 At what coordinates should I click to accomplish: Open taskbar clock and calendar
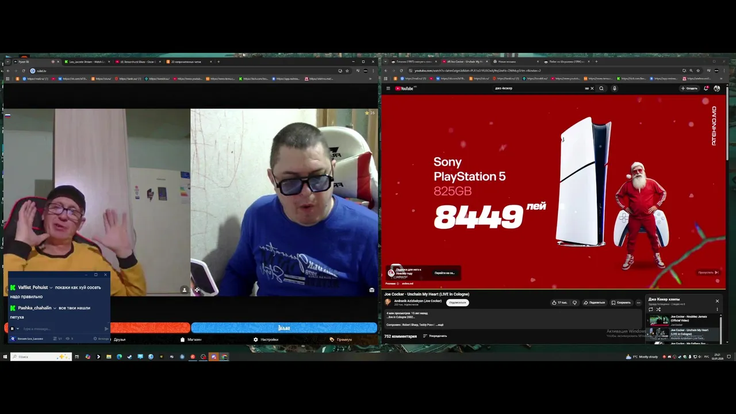[x=718, y=356]
